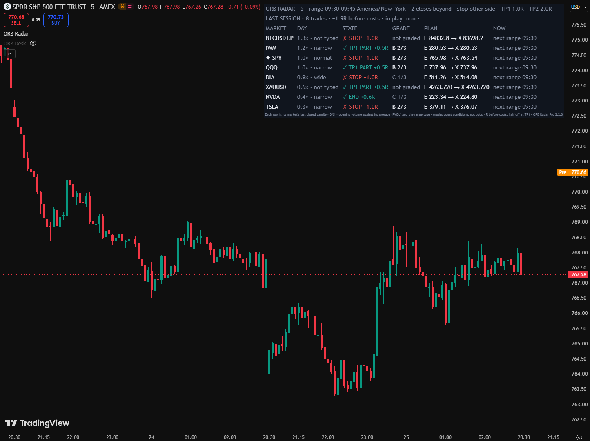Click the MARKET column header
The height and width of the screenshot is (441, 590).
pyautogui.click(x=276, y=28)
